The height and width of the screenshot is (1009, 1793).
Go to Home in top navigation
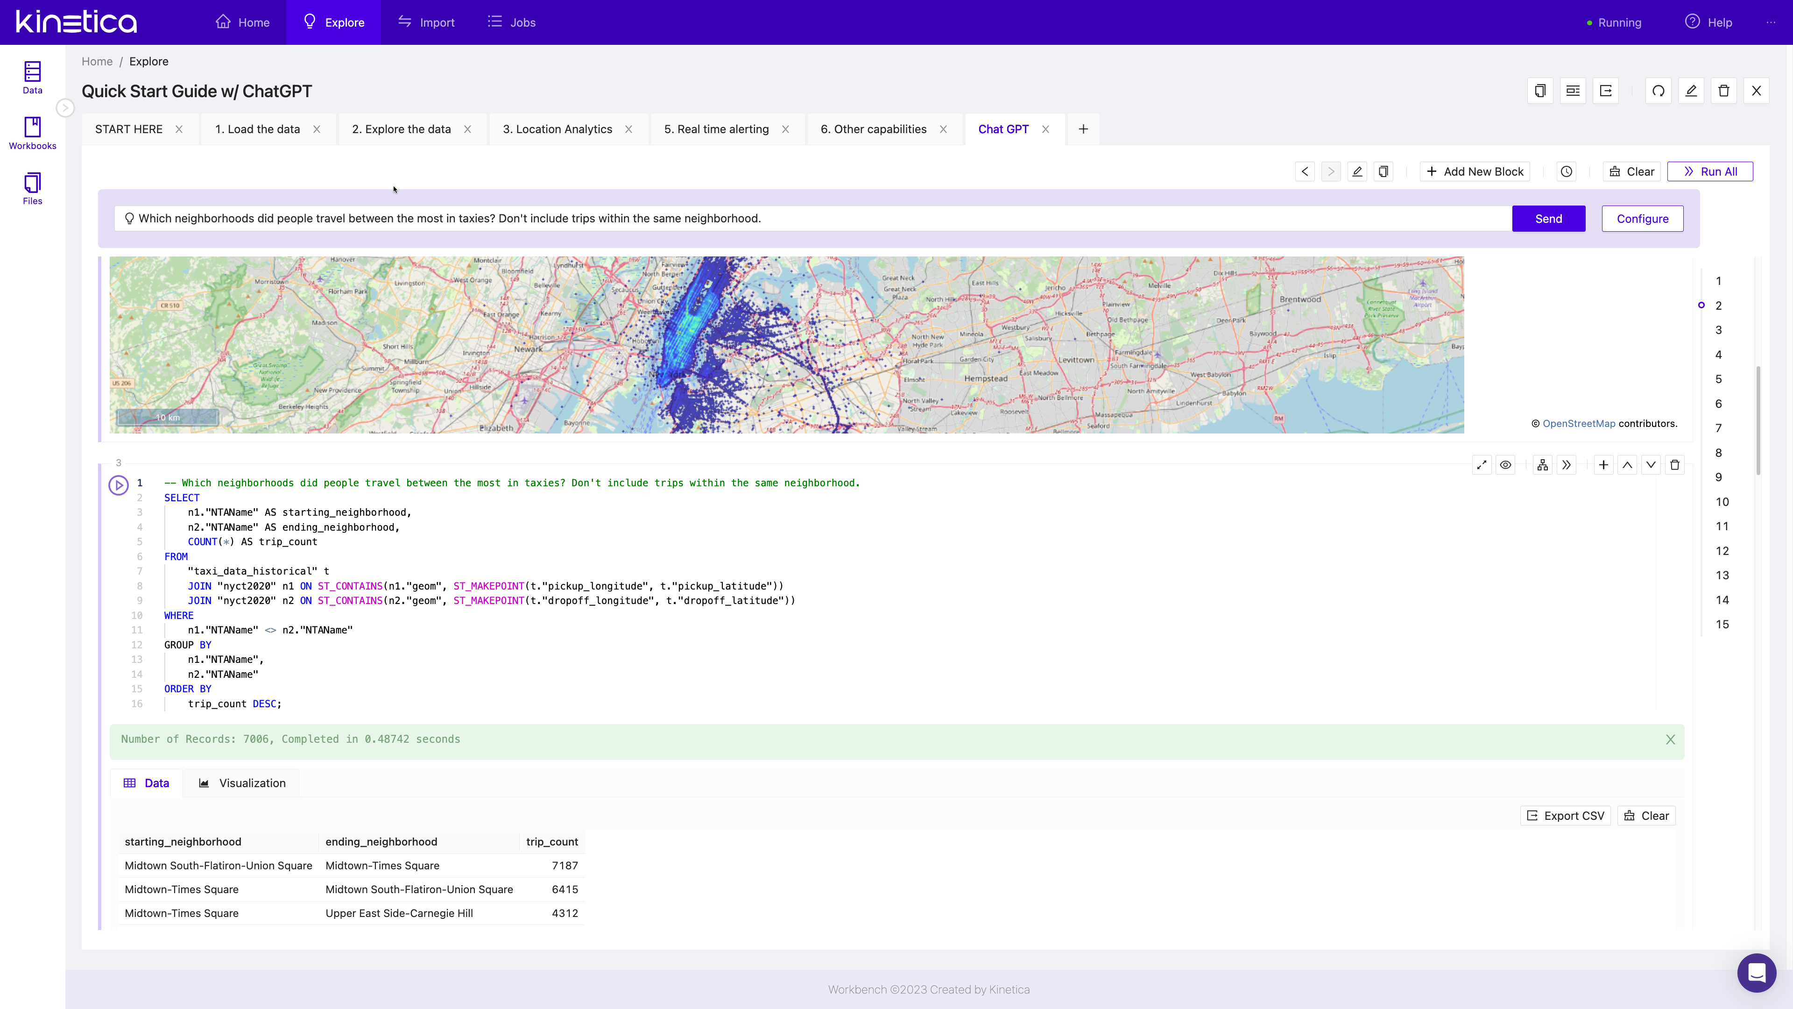click(242, 22)
